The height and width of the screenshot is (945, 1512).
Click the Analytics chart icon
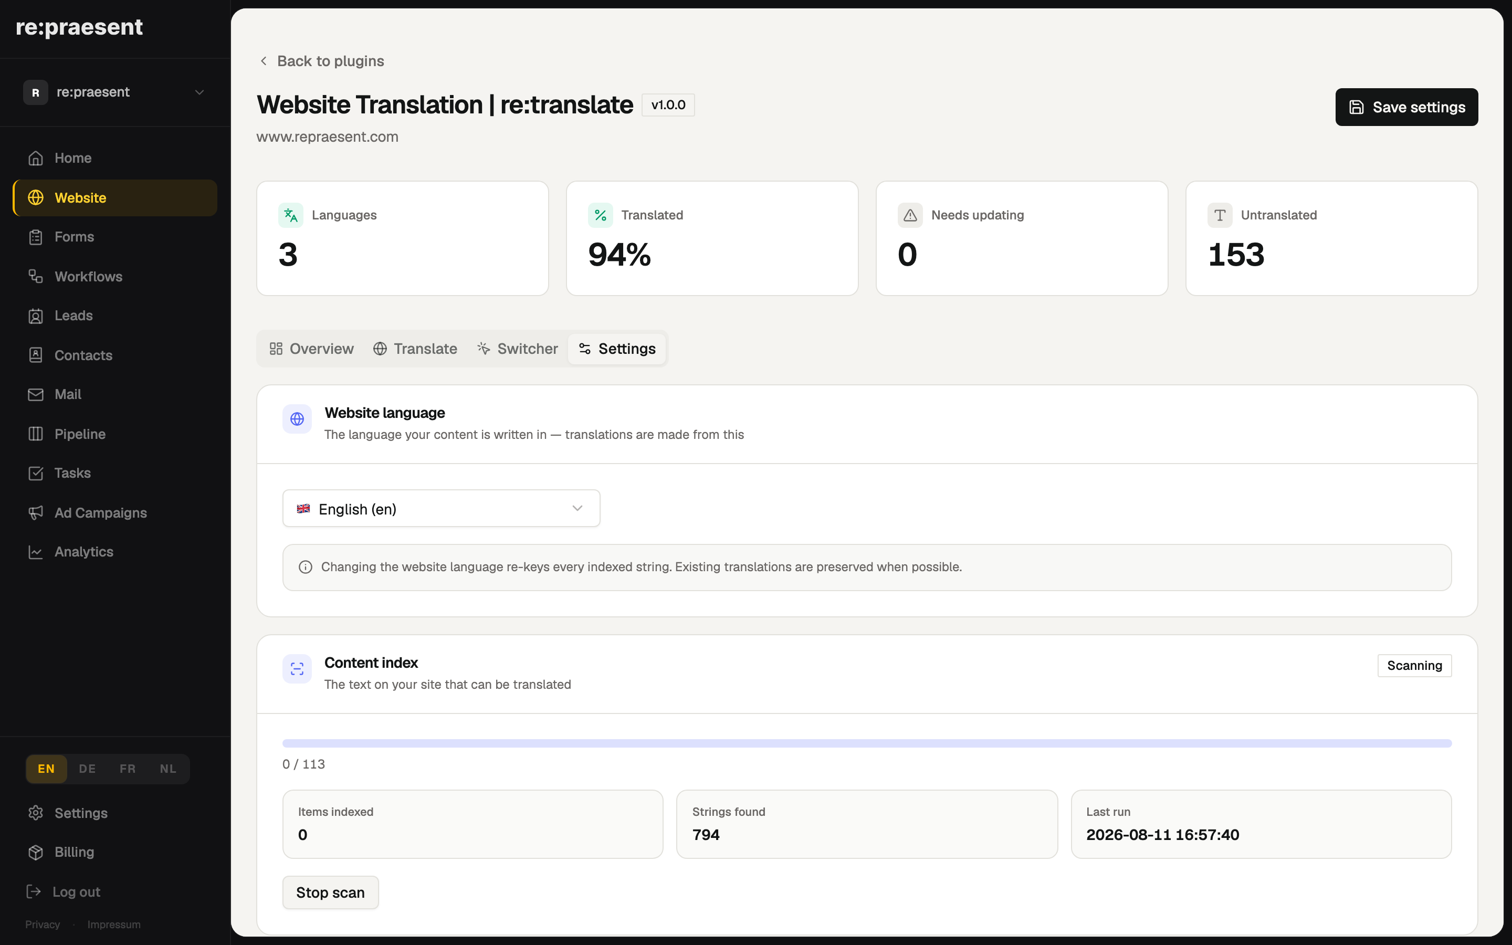36,552
